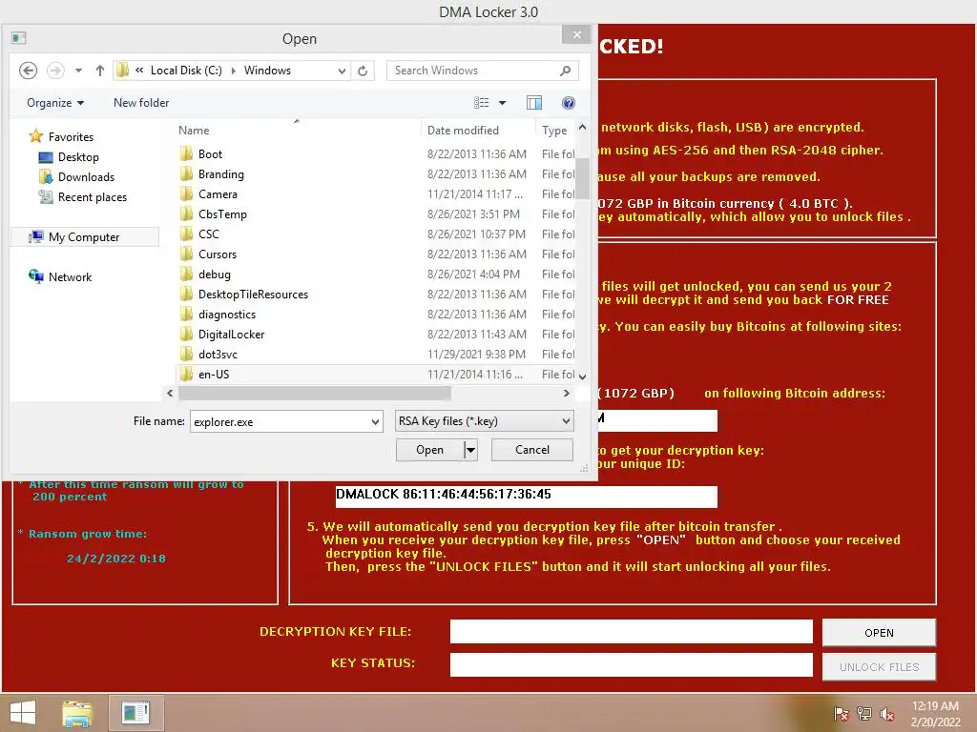The height and width of the screenshot is (732, 977).
Task: Open the Windows Start button
Action: click(23, 713)
